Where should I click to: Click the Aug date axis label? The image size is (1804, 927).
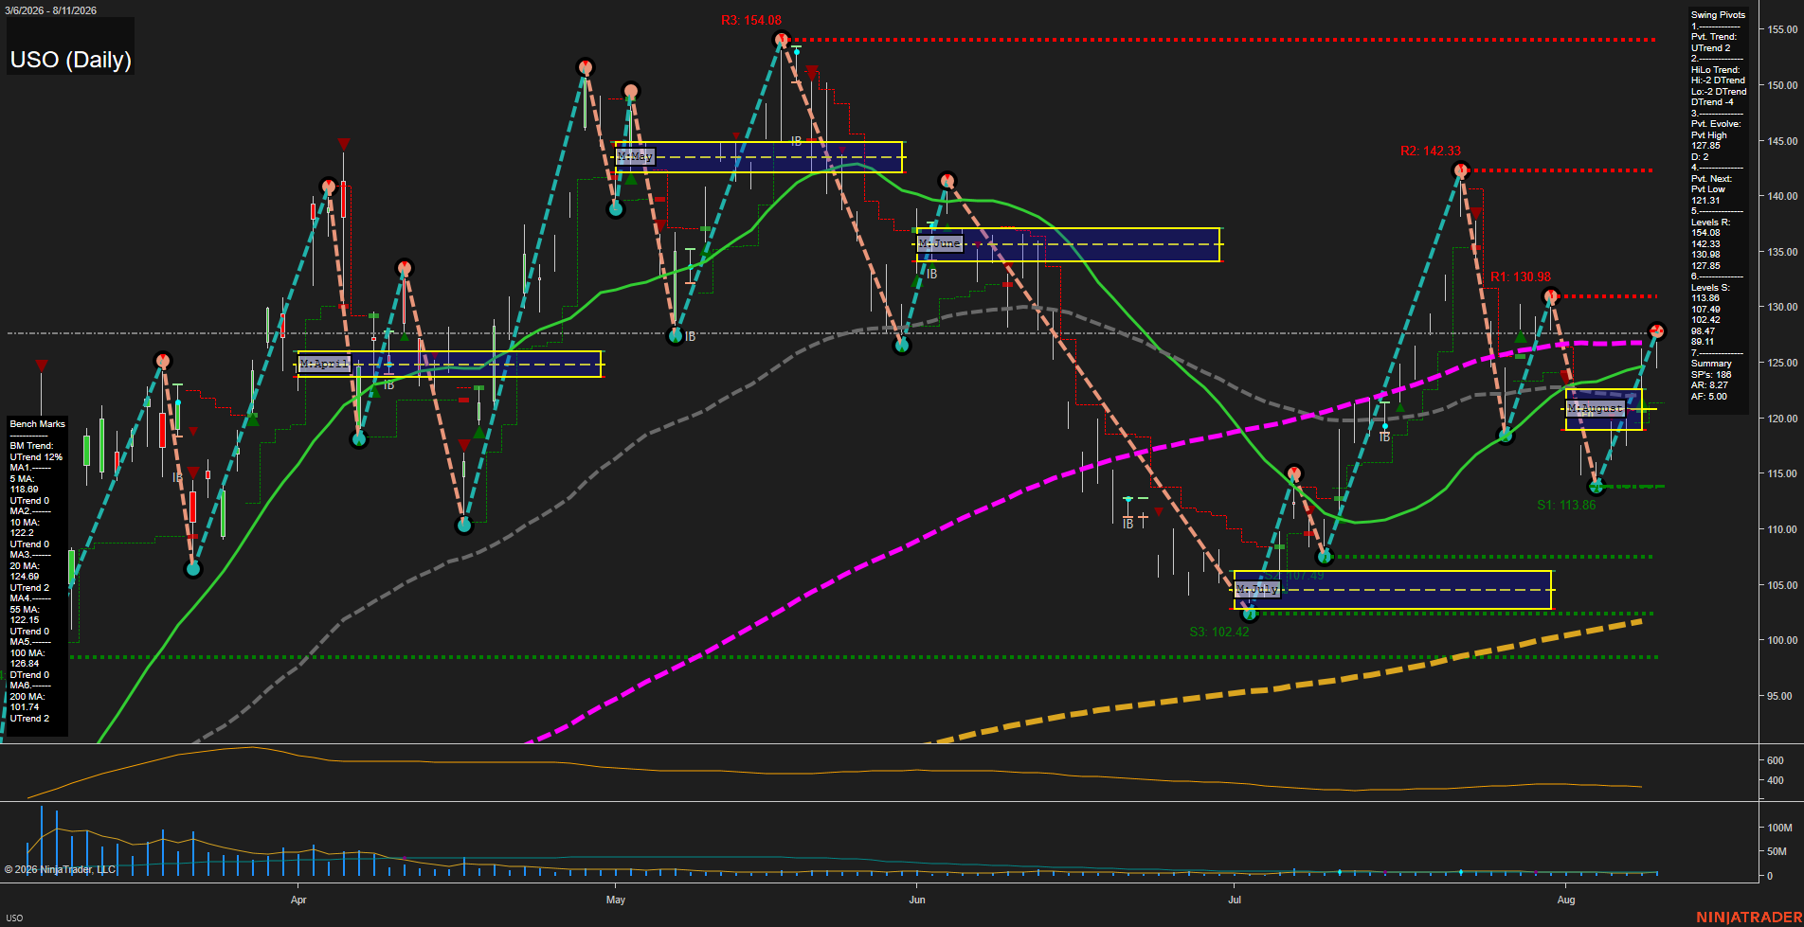1566,900
